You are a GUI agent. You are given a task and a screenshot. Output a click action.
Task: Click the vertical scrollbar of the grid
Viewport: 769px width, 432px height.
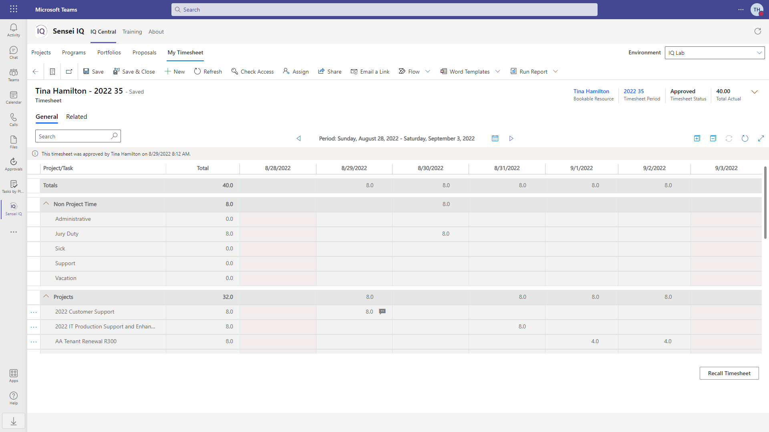tap(765, 202)
